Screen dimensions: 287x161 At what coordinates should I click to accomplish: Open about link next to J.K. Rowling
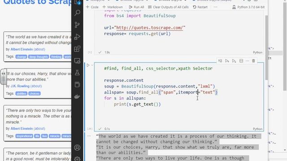(36, 86)
